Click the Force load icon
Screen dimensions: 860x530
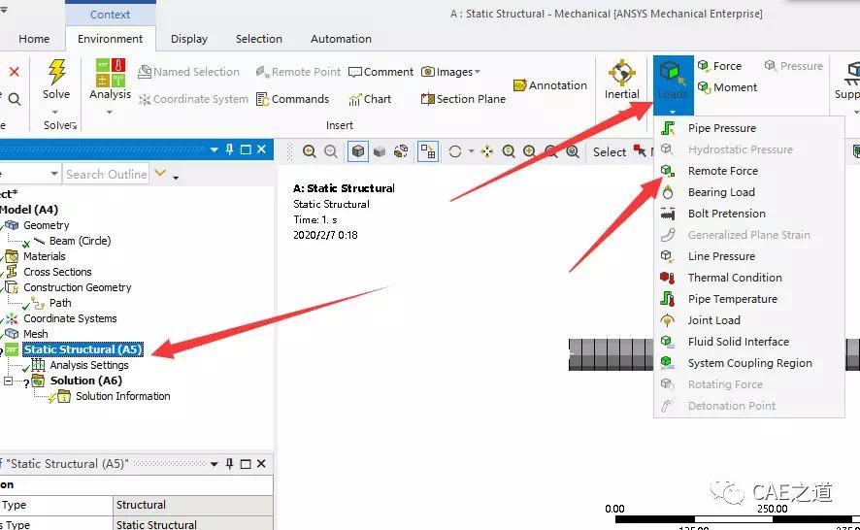(x=719, y=66)
